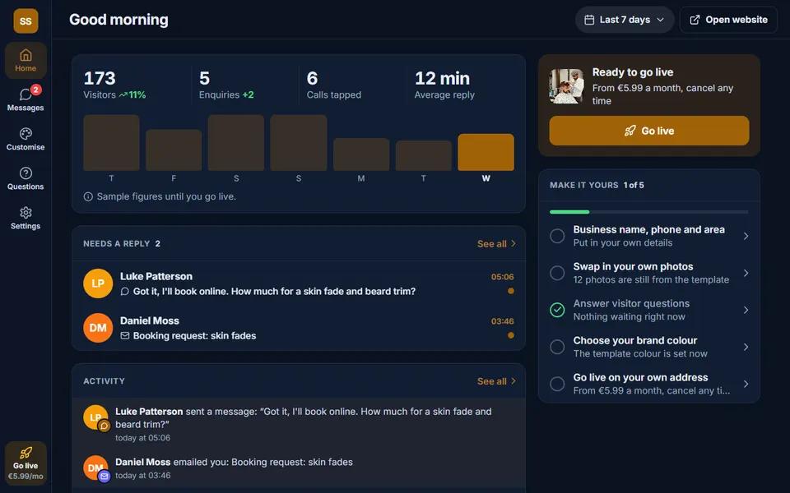
Task: Click the chat bubble icon in Luke's message
Action: [125, 291]
